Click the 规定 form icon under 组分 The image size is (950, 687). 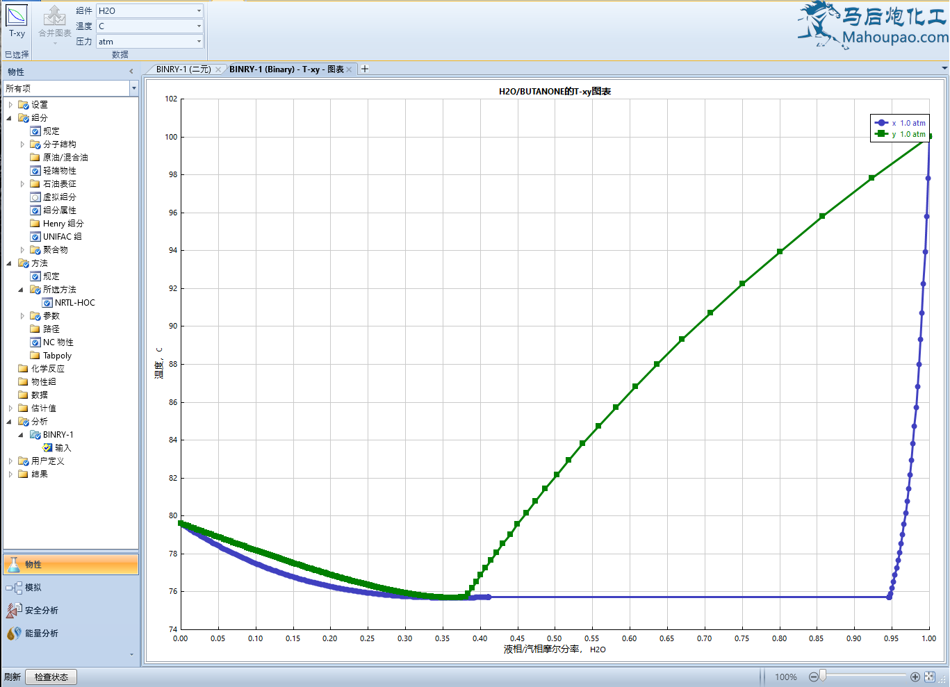35,131
